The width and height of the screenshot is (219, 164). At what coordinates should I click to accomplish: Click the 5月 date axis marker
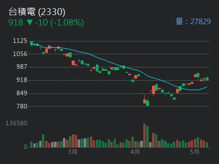click(x=194, y=152)
